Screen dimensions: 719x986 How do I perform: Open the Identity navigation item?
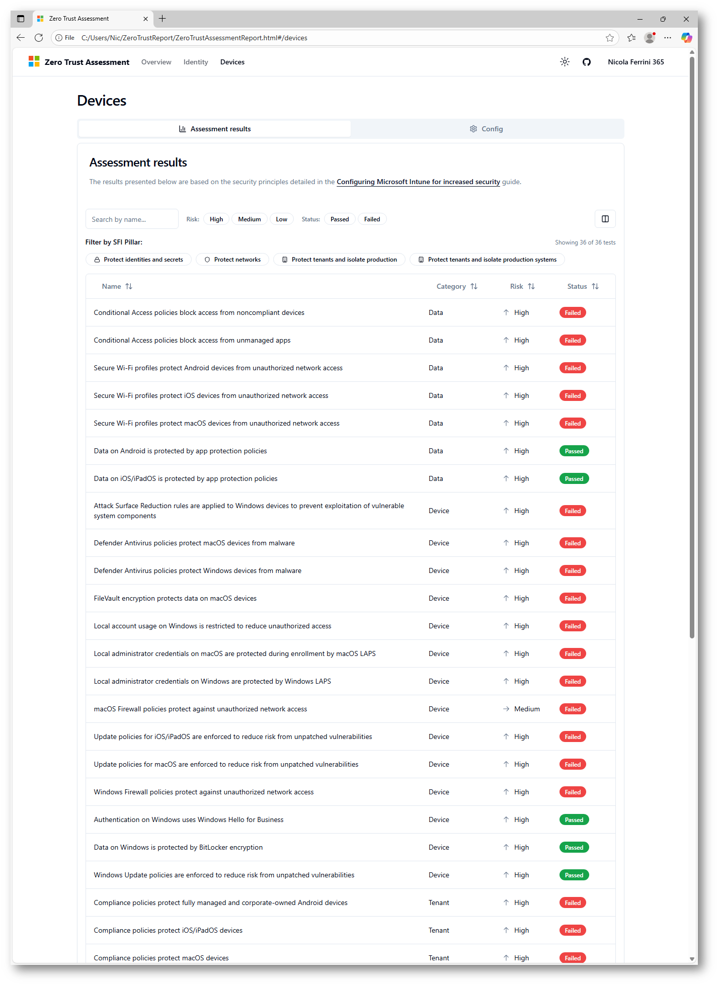tap(196, 62)
